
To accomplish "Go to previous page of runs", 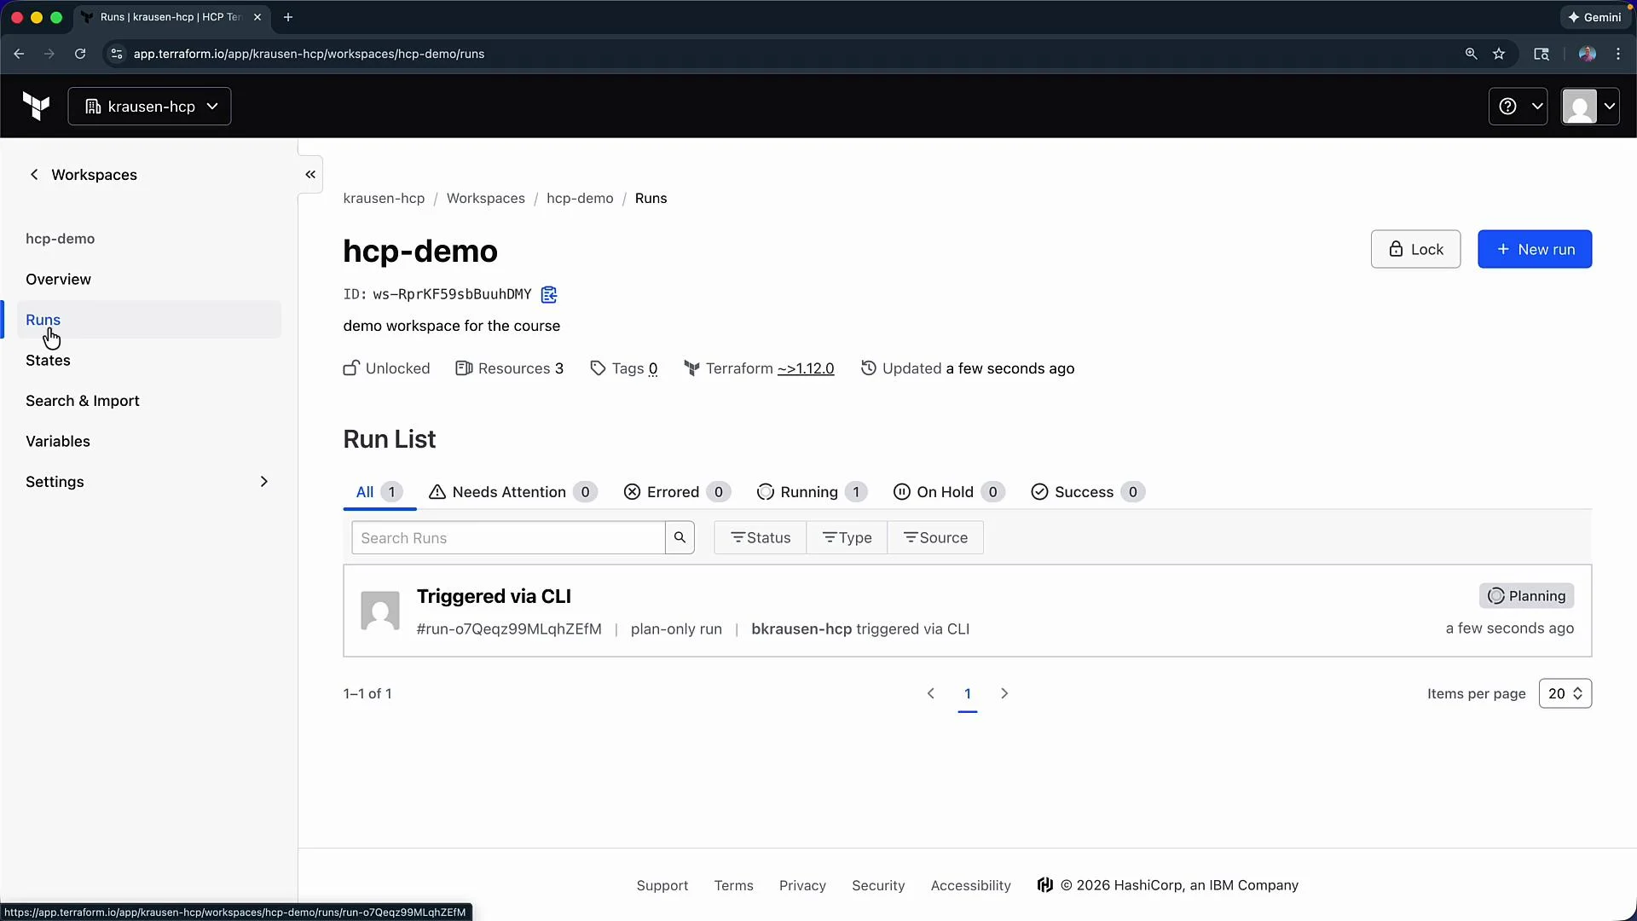I will pyautogui.click(x=931, y=693).
